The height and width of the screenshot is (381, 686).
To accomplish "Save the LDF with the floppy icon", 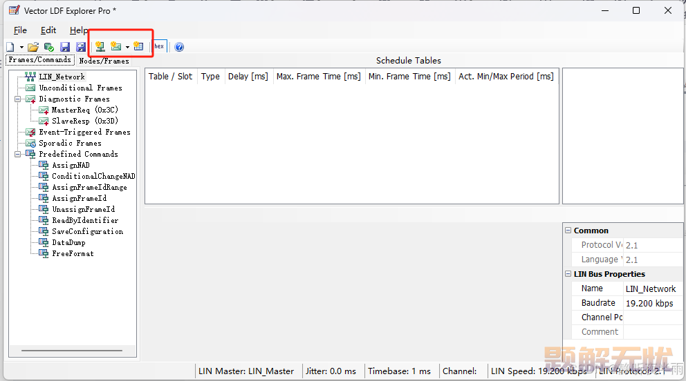I will (x=65, y=47).
